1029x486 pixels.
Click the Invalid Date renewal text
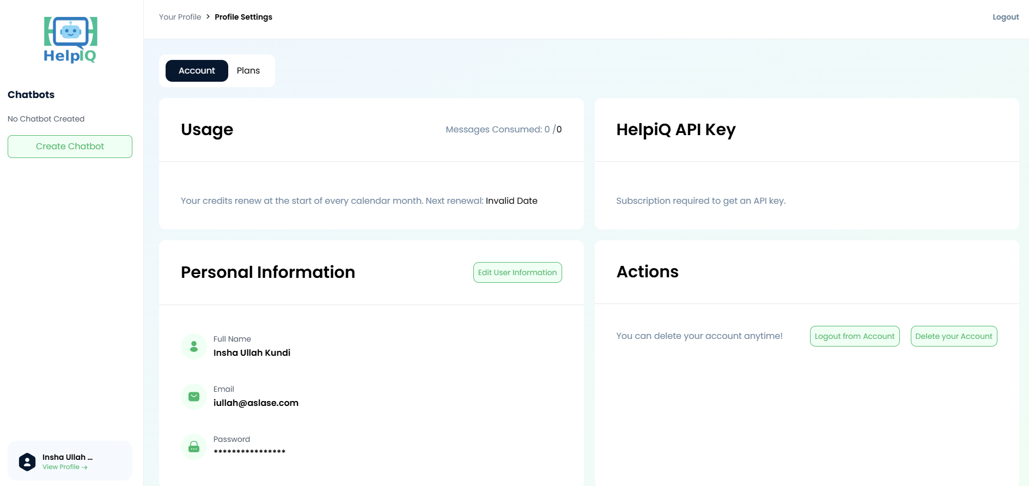pyautogui.click(x=512, y=201)
